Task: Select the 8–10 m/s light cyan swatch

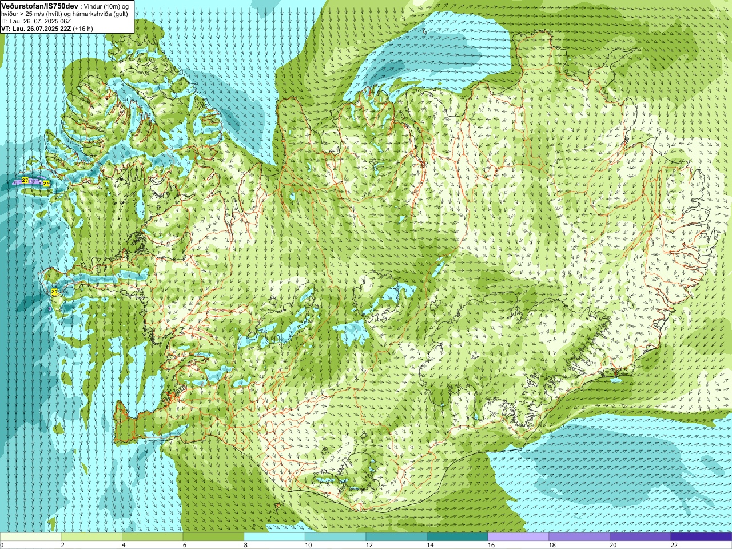Action: [x=274, y=537]
